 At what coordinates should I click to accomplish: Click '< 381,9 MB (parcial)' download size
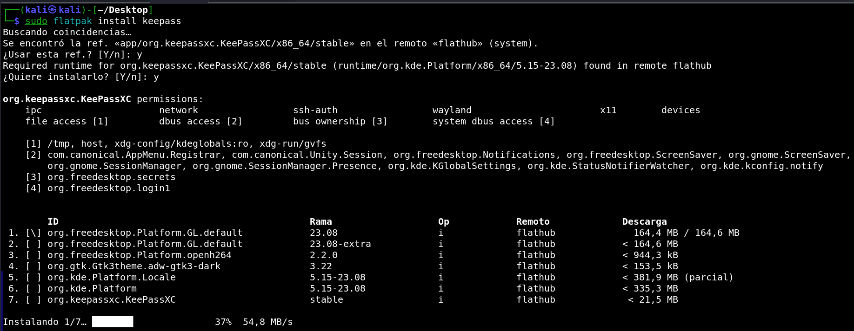(x=678, y=277)
